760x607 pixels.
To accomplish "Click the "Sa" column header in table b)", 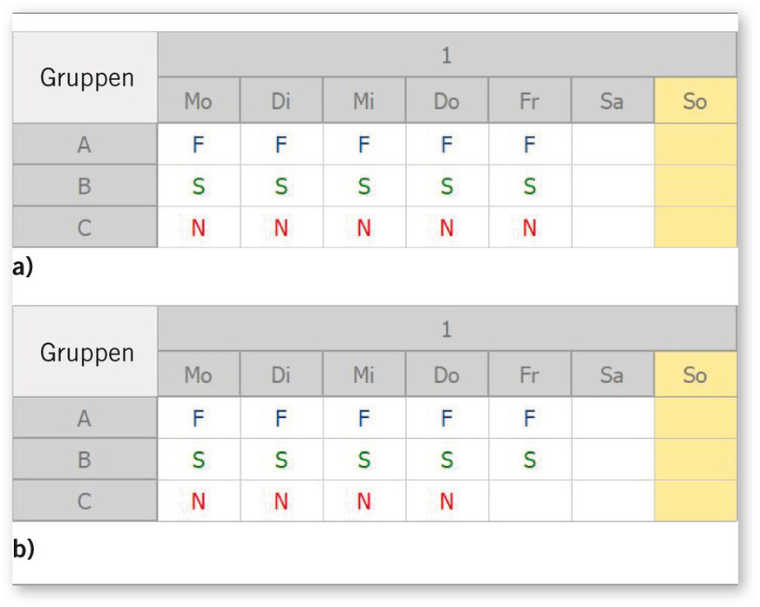I will tap(612, 375).
